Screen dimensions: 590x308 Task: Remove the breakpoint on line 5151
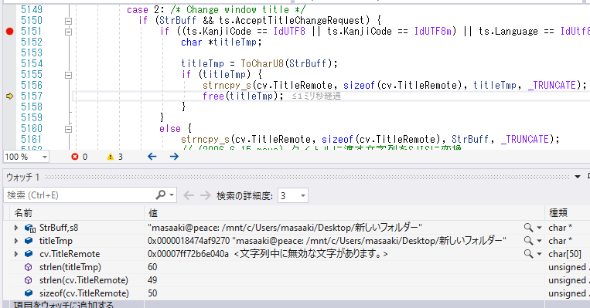coord(10,31)
